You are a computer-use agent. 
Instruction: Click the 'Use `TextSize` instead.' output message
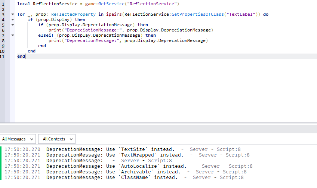tap(140, 149)
